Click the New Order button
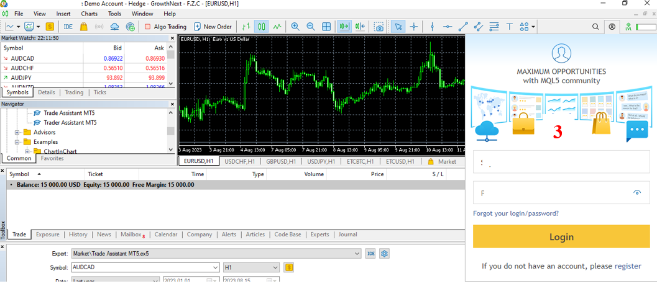The height and width of the screenshot is (299, 657). point(213,27)
